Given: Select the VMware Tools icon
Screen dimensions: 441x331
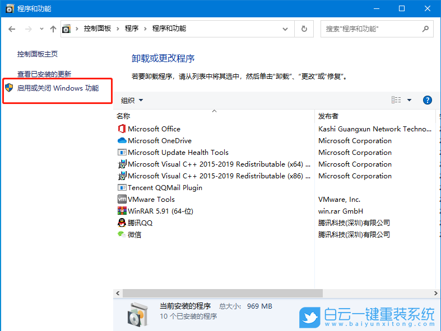Looking at the screenshot, I should tap(122, 199).
